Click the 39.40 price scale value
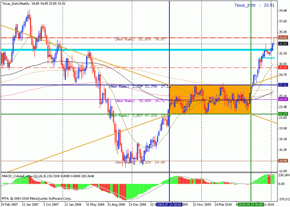 (x=284, y=11)
